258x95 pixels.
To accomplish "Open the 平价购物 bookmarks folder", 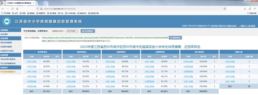I will coord(6,13).
